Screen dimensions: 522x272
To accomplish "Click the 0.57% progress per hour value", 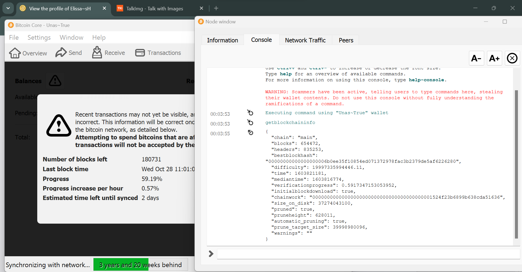I will coord(150,188).
